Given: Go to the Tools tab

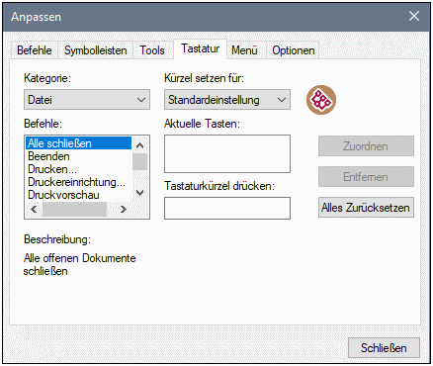Looking at the screenshot, I should 152,50.
